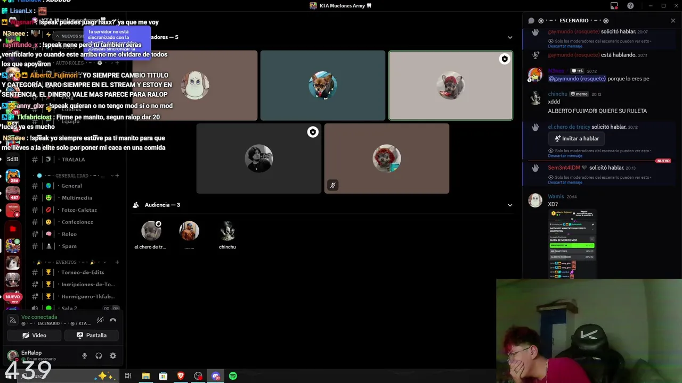The width and height of the screenshot is (682, 383).
Task: Open the Sd!B server icon
Action: (x=13, y=159)
